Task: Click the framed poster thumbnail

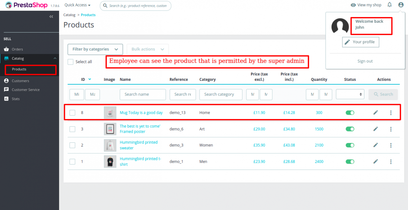Action: coord(110,129)
